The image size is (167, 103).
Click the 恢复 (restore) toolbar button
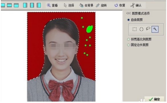[x=120, y=5]
